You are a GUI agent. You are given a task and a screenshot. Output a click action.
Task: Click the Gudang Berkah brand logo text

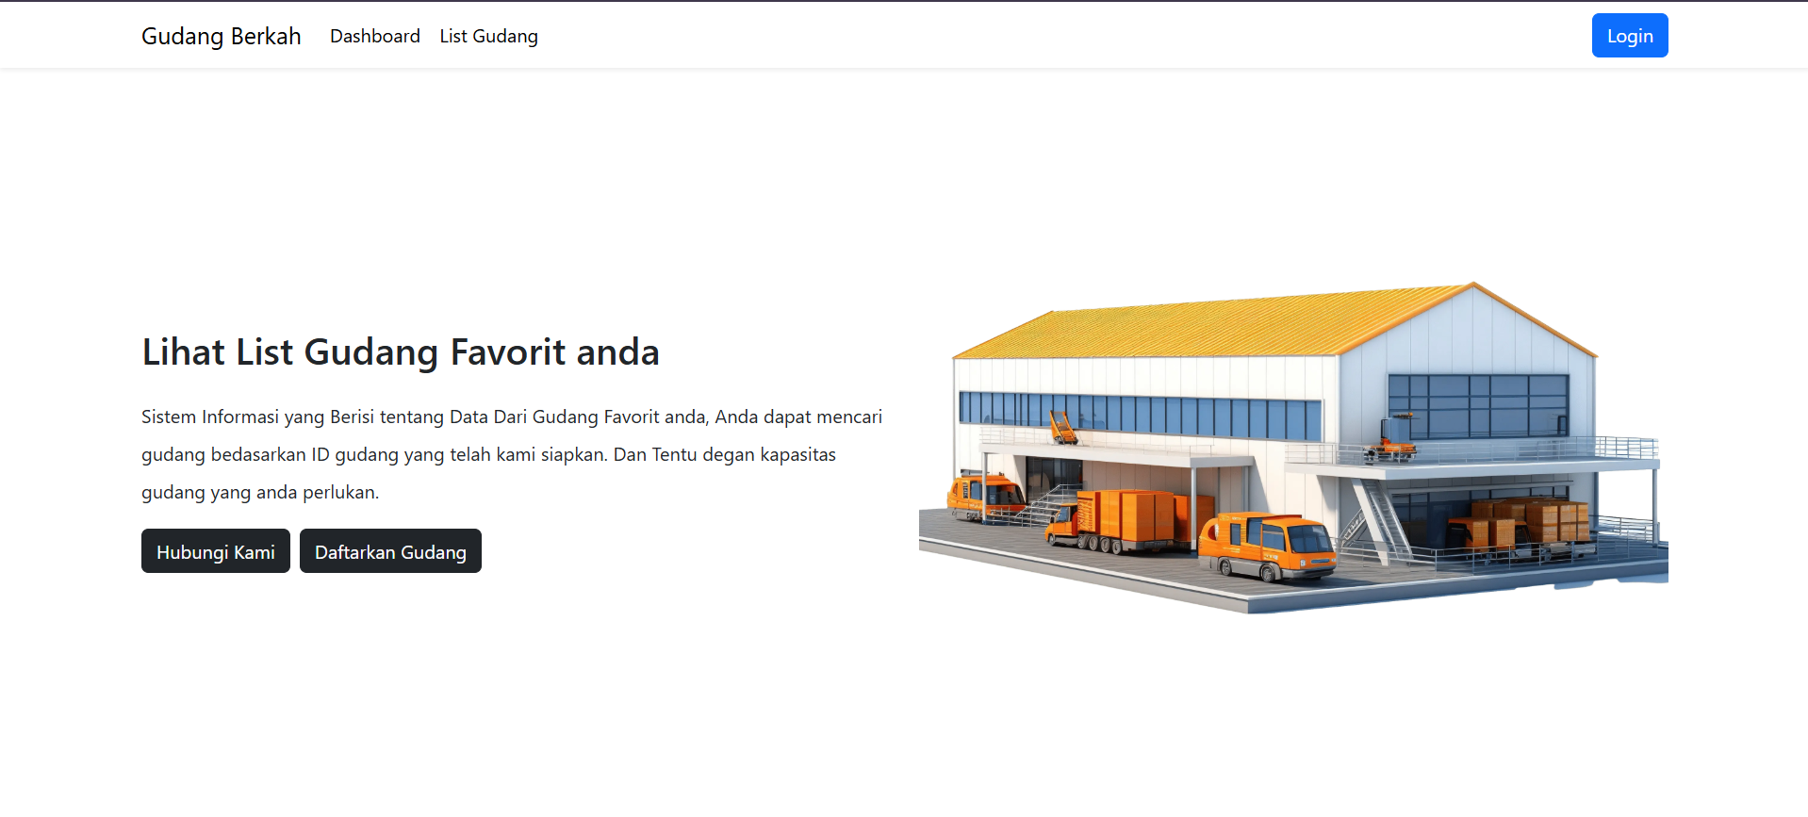coord(221,36)
